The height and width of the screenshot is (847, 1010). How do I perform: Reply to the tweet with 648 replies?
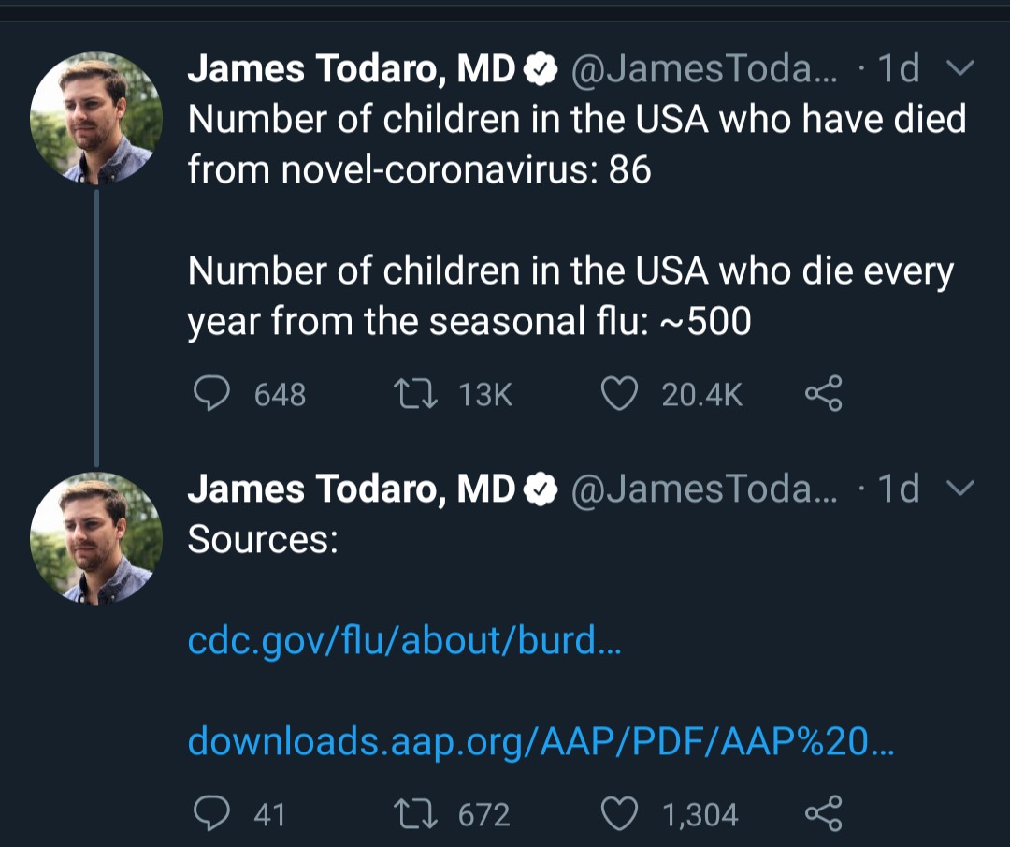[x=212, y=394]
